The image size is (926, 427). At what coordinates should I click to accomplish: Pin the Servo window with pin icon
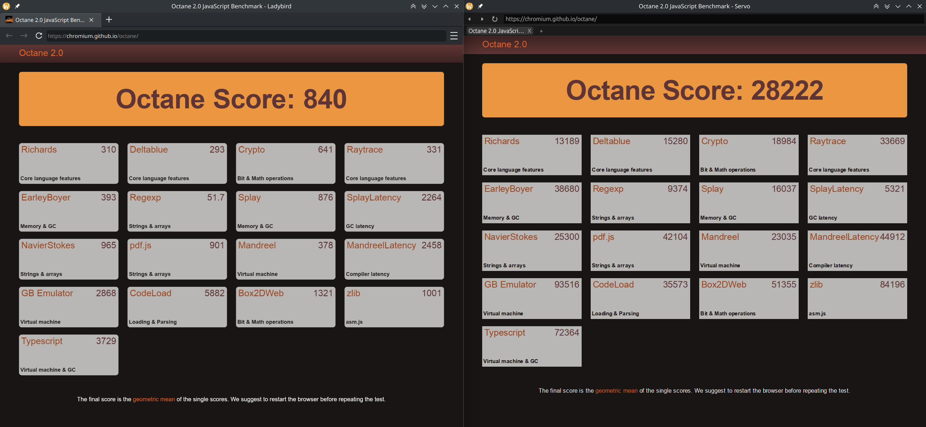coord(480,6)
